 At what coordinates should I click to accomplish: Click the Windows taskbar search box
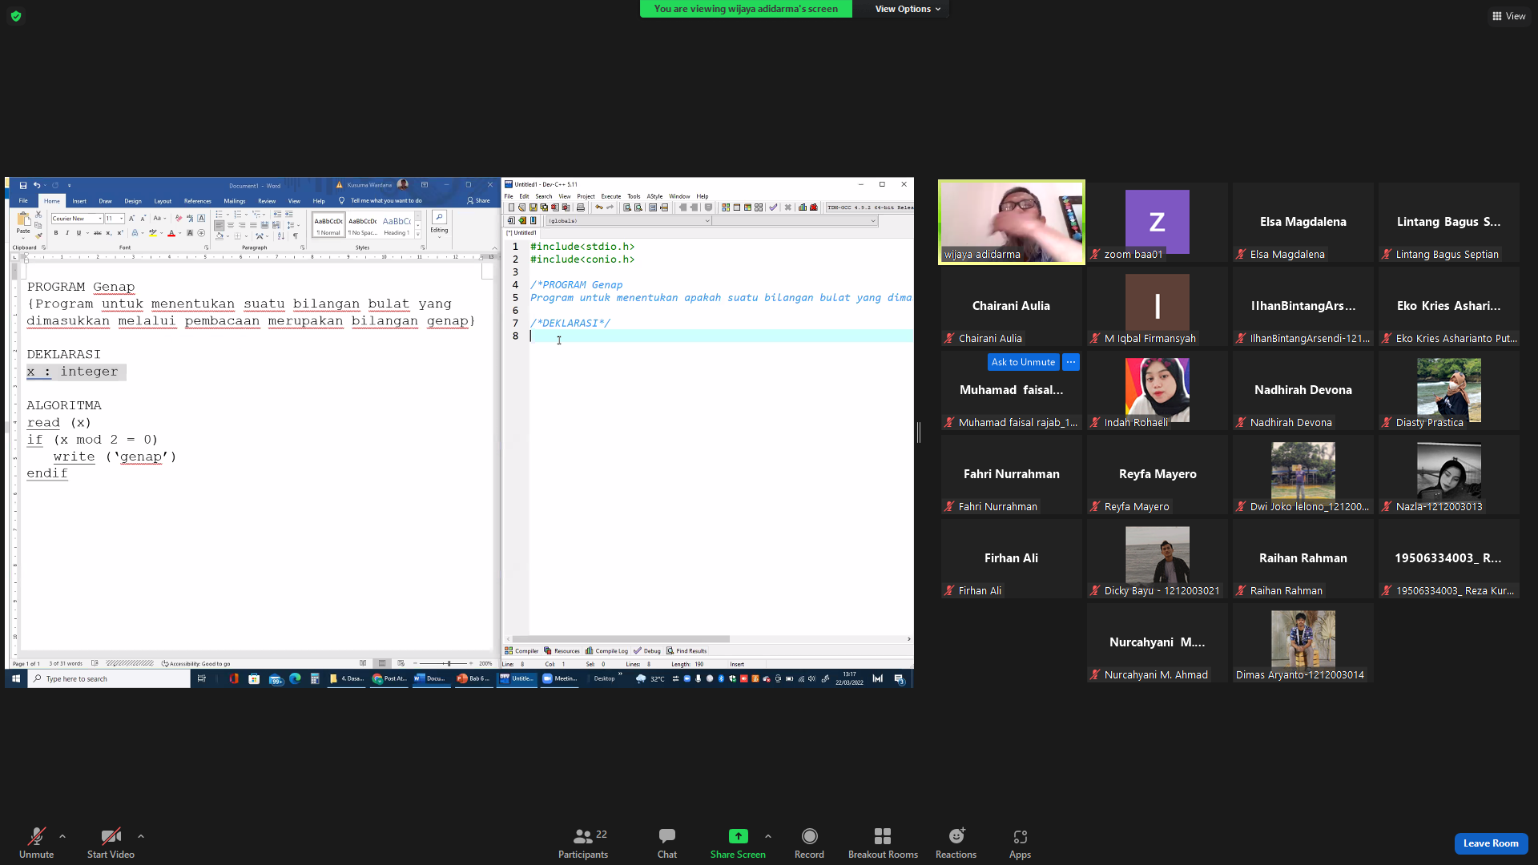click(110, 678)
